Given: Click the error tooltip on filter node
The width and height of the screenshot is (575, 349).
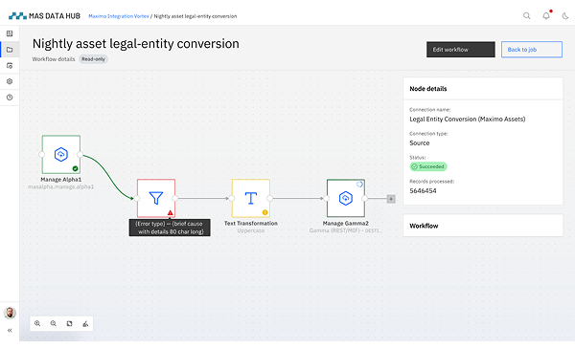Looking at the screenshot, I should [170, 228].
